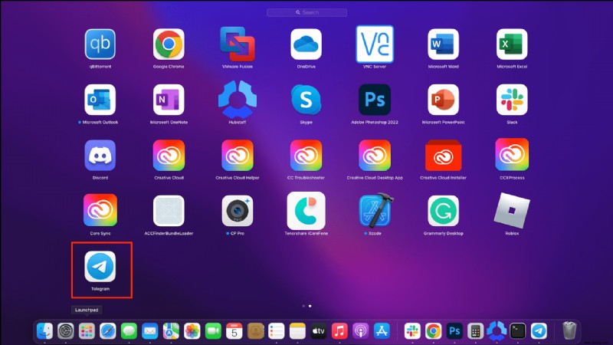
Task: Open Creative Cloud Helper
Action: tap(238, 156)
